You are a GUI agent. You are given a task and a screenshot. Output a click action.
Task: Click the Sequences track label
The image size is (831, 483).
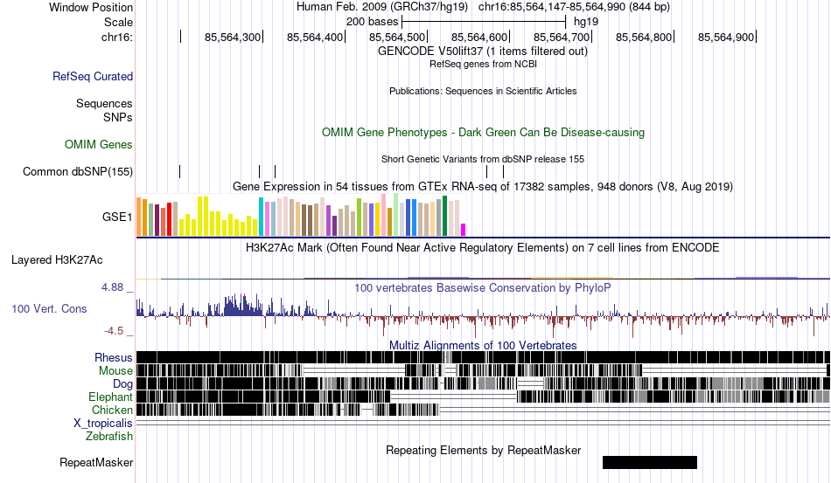coord(104,103)
